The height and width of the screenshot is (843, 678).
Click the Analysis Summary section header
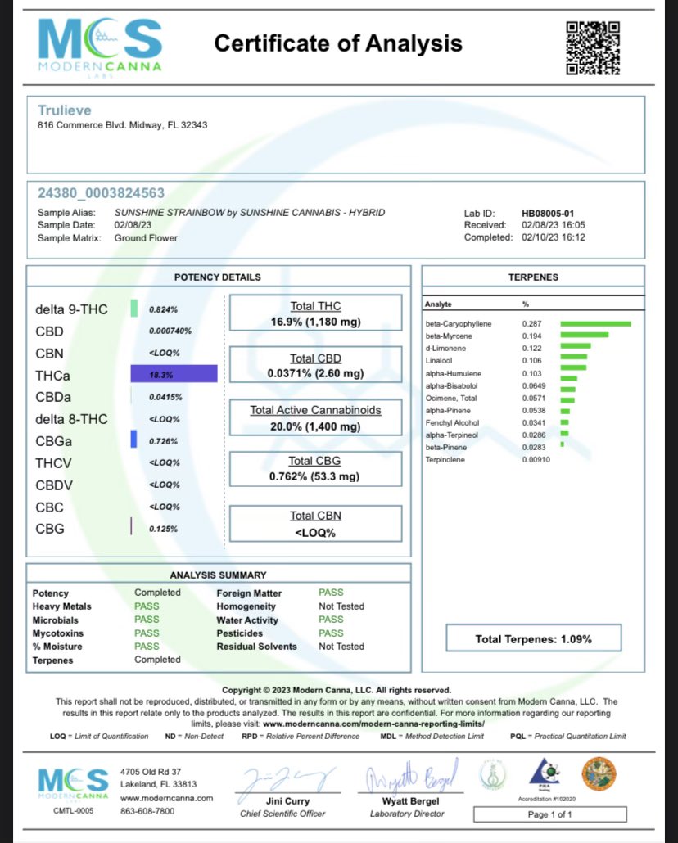pos(218,575)
